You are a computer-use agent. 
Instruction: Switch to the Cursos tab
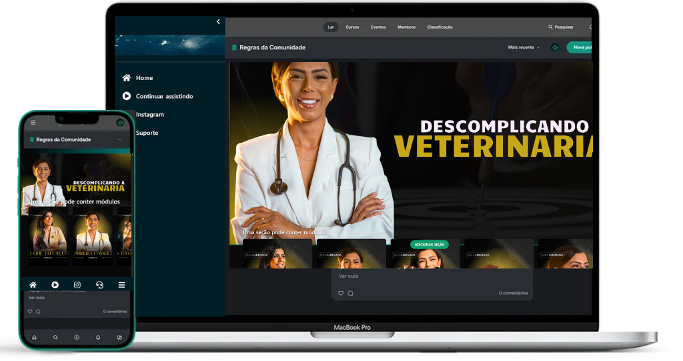point(352,27)
